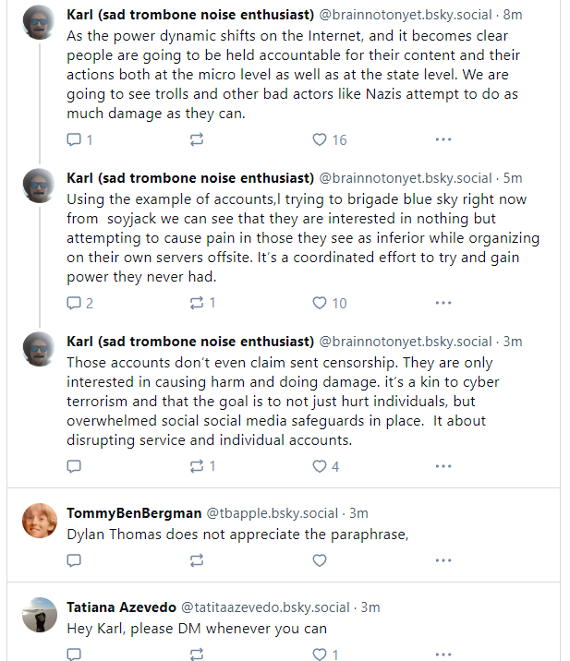
Task: Open more options on post with 16 likes
Action: point(443,139)
